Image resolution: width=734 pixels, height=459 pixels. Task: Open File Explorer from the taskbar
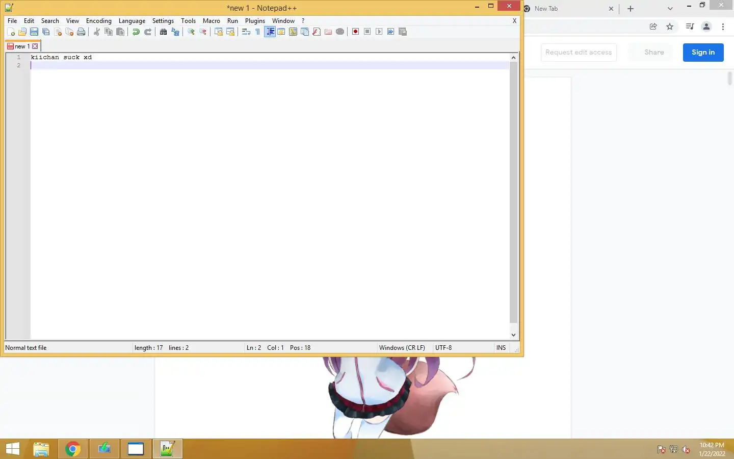click(41, 449)
